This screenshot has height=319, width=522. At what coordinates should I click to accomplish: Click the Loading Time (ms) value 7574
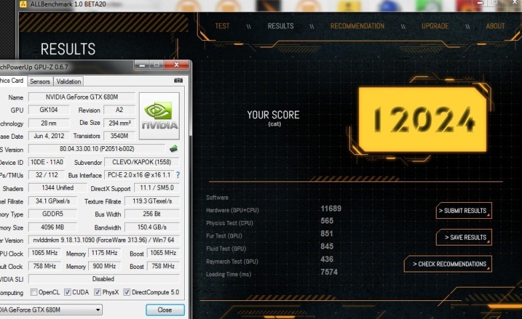point(329,272)
